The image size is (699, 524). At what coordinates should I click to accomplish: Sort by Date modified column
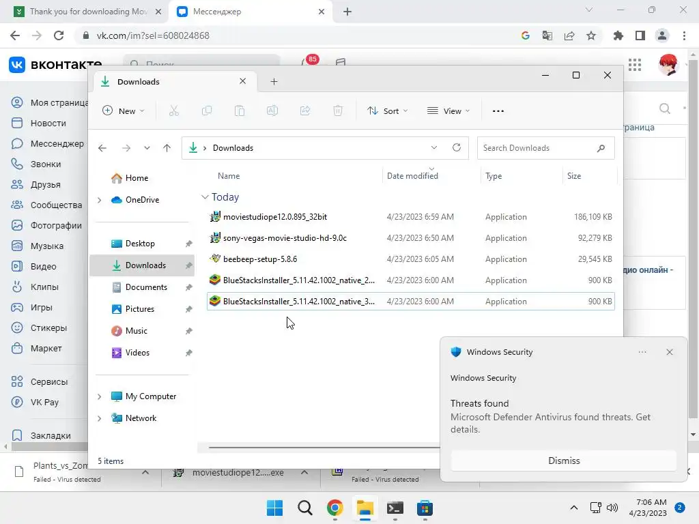click(x=412, y=176)
